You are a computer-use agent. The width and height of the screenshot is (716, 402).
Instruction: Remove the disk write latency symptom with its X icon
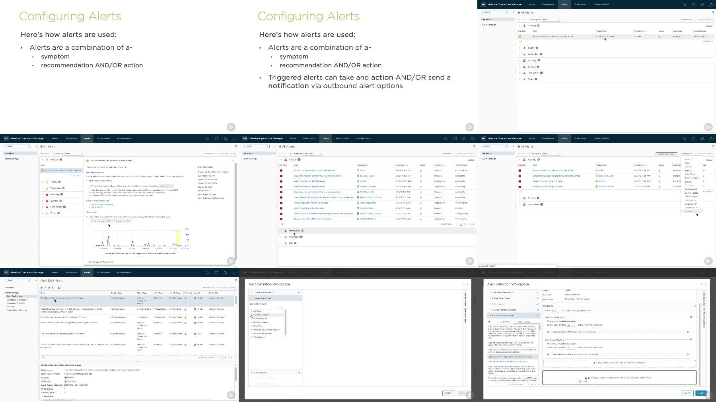coord(688,354)
